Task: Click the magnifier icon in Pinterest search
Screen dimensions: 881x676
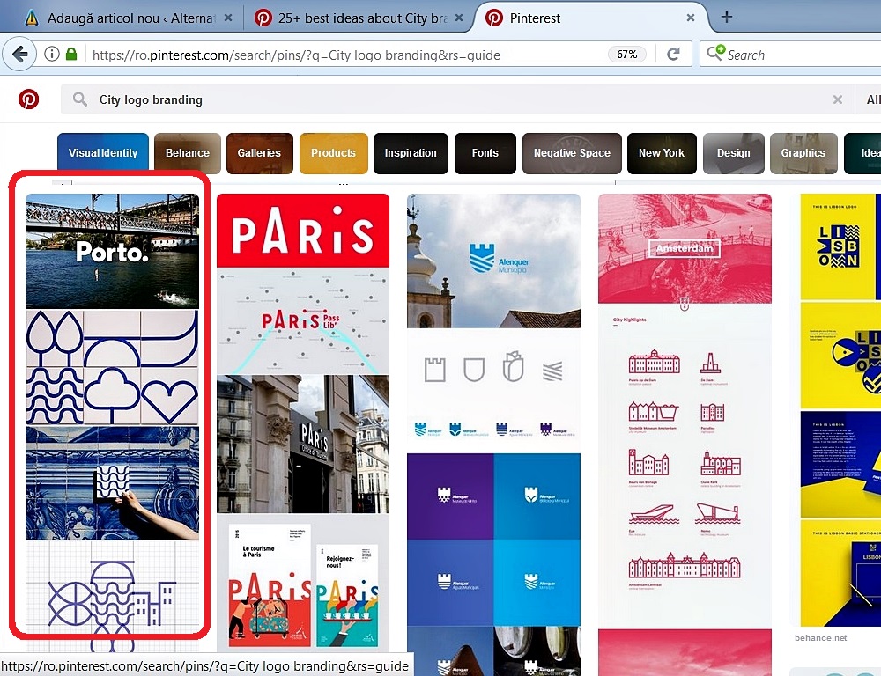Action: point(80,99)
